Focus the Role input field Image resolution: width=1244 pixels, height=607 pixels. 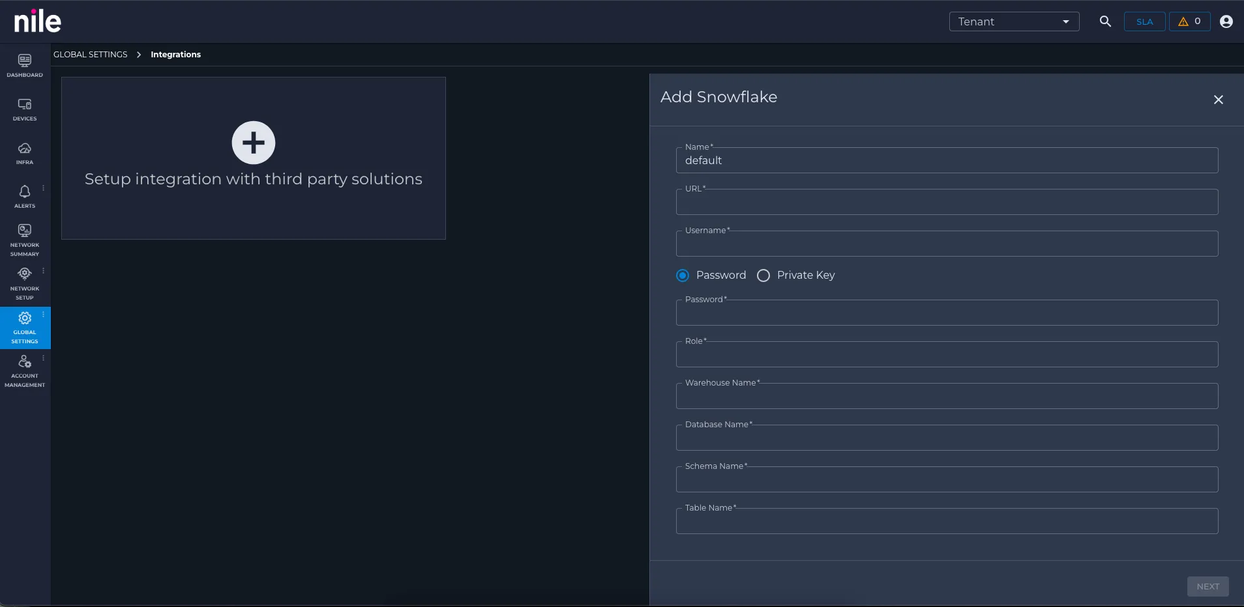[947, 354]
